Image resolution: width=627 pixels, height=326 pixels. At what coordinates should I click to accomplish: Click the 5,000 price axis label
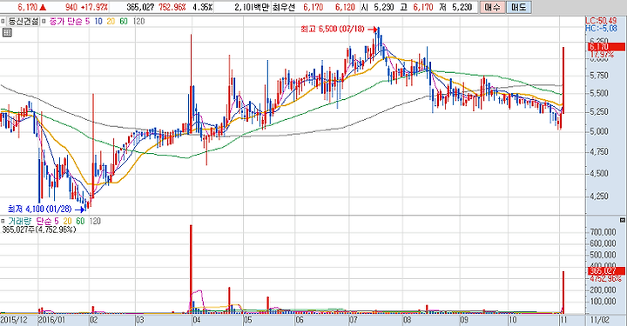tap(599, 131)
